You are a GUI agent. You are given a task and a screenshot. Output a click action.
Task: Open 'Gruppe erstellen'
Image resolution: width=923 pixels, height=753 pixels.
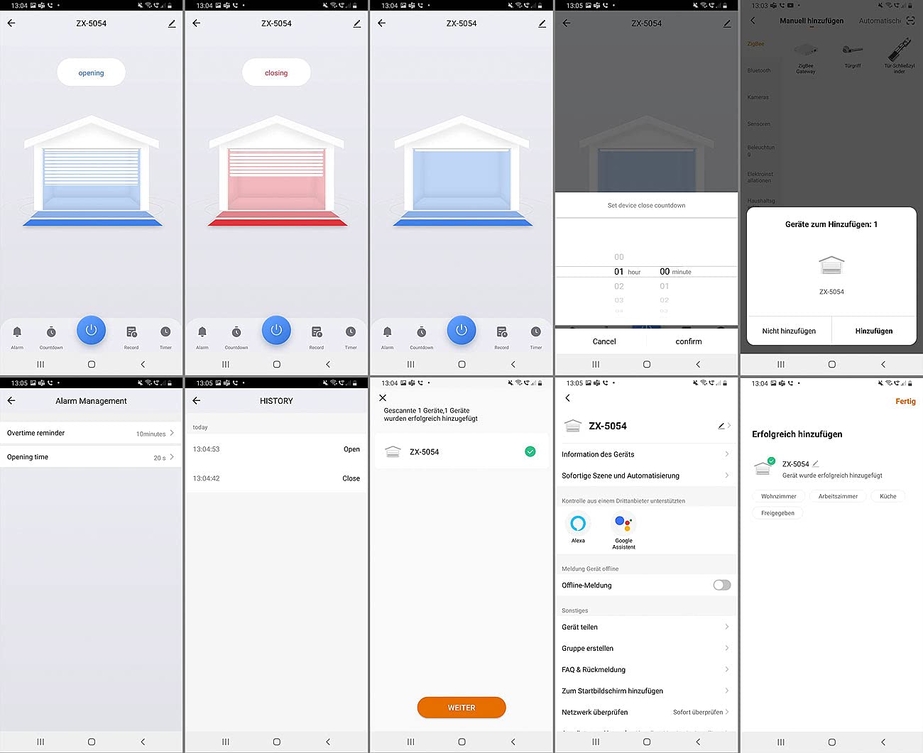pyautogui.click(x=646, y=649)
